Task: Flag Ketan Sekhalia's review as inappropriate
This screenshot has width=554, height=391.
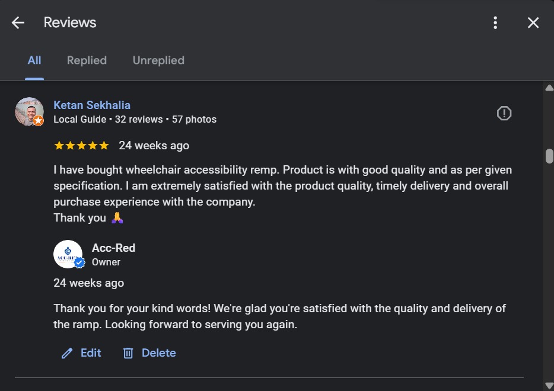Action: pyautogui.click(x=504, y=113)
